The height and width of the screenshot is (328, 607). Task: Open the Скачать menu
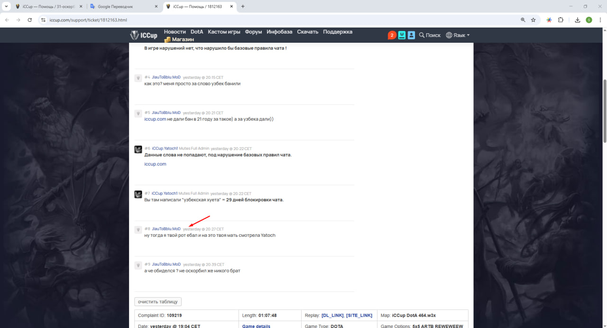click(x=308, y=32)
